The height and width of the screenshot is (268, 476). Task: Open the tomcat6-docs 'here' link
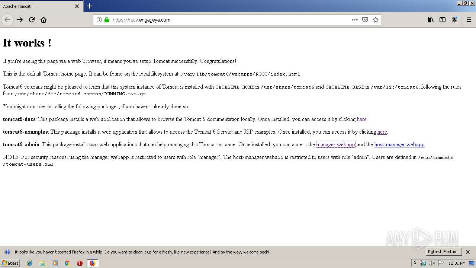362,119
